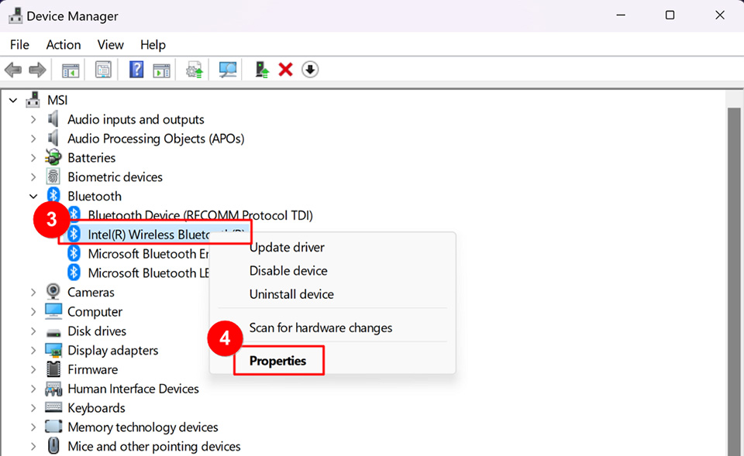Show/hide console tree toolbar icon

[x=71, y=70]
